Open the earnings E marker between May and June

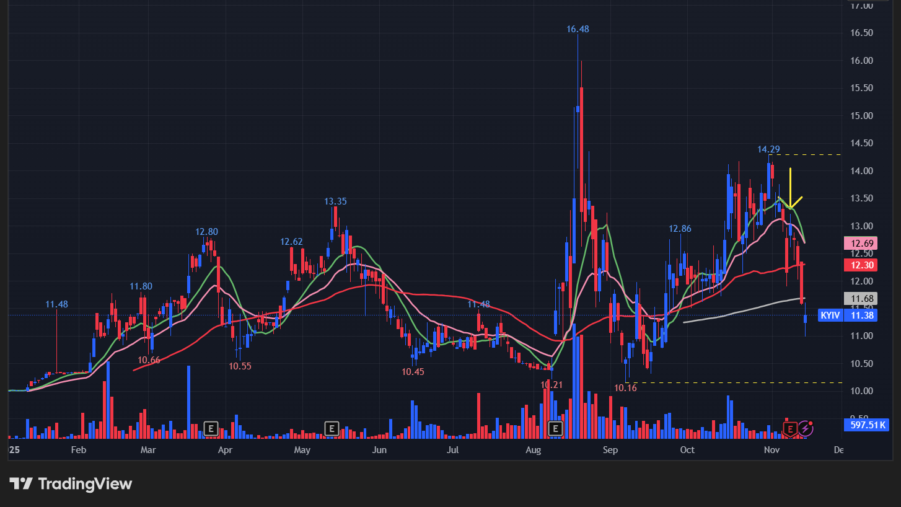coord(332,428)
